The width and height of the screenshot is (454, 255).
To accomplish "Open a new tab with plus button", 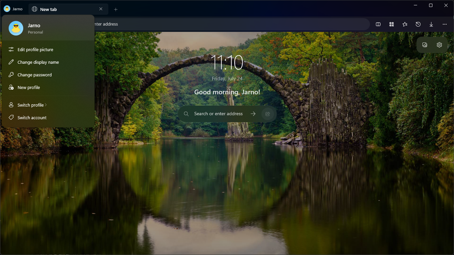I will click(x=116, y=9).
